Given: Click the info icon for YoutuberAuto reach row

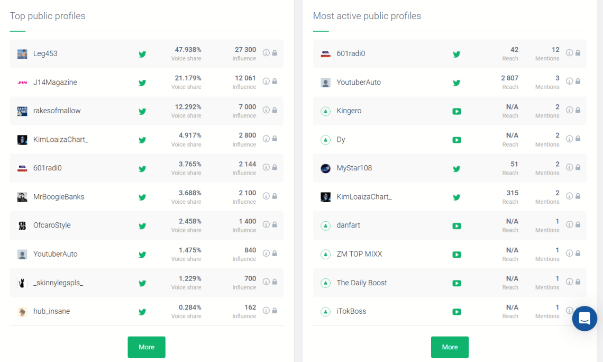Looking at the screenshot, I should [x=569, y=82].
